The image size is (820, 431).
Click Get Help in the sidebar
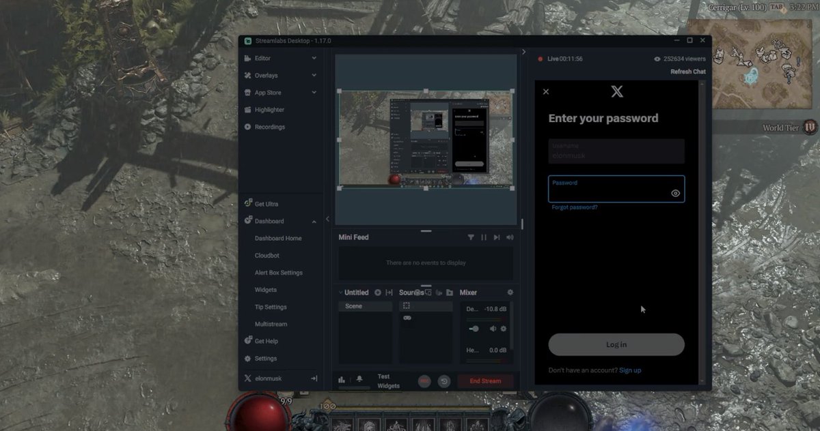pos(266,341)
